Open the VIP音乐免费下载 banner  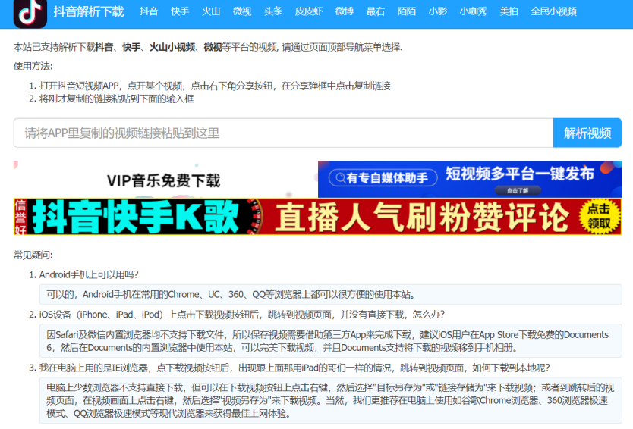tap(164, 180)
